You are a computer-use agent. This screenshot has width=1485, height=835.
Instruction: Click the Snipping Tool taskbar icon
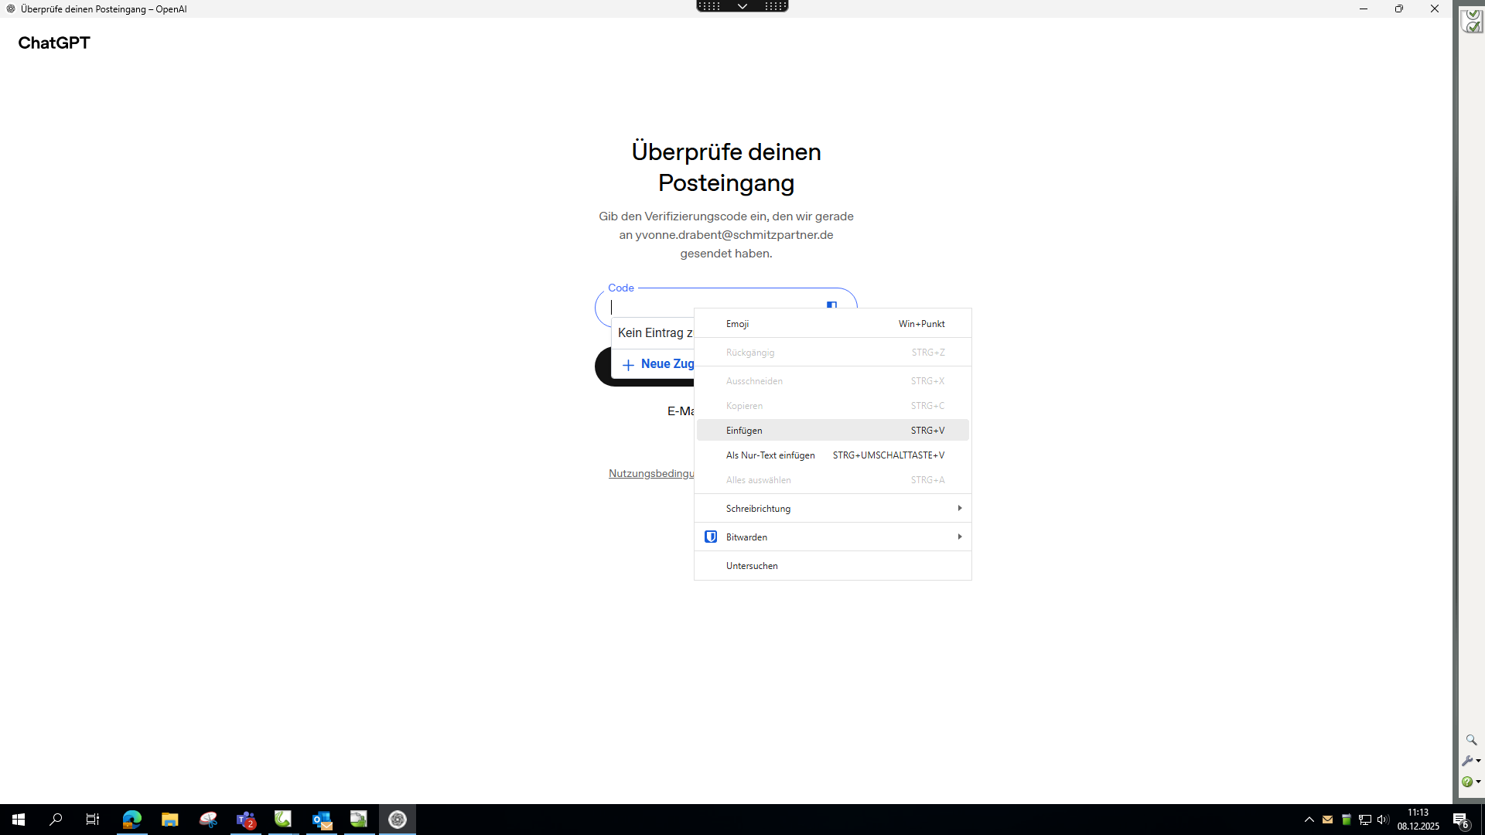pos(208,820)
